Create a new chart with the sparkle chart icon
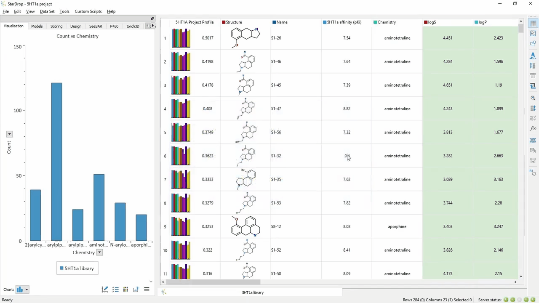539x303 pixels. pyautogui.click(x=136, y=289)
